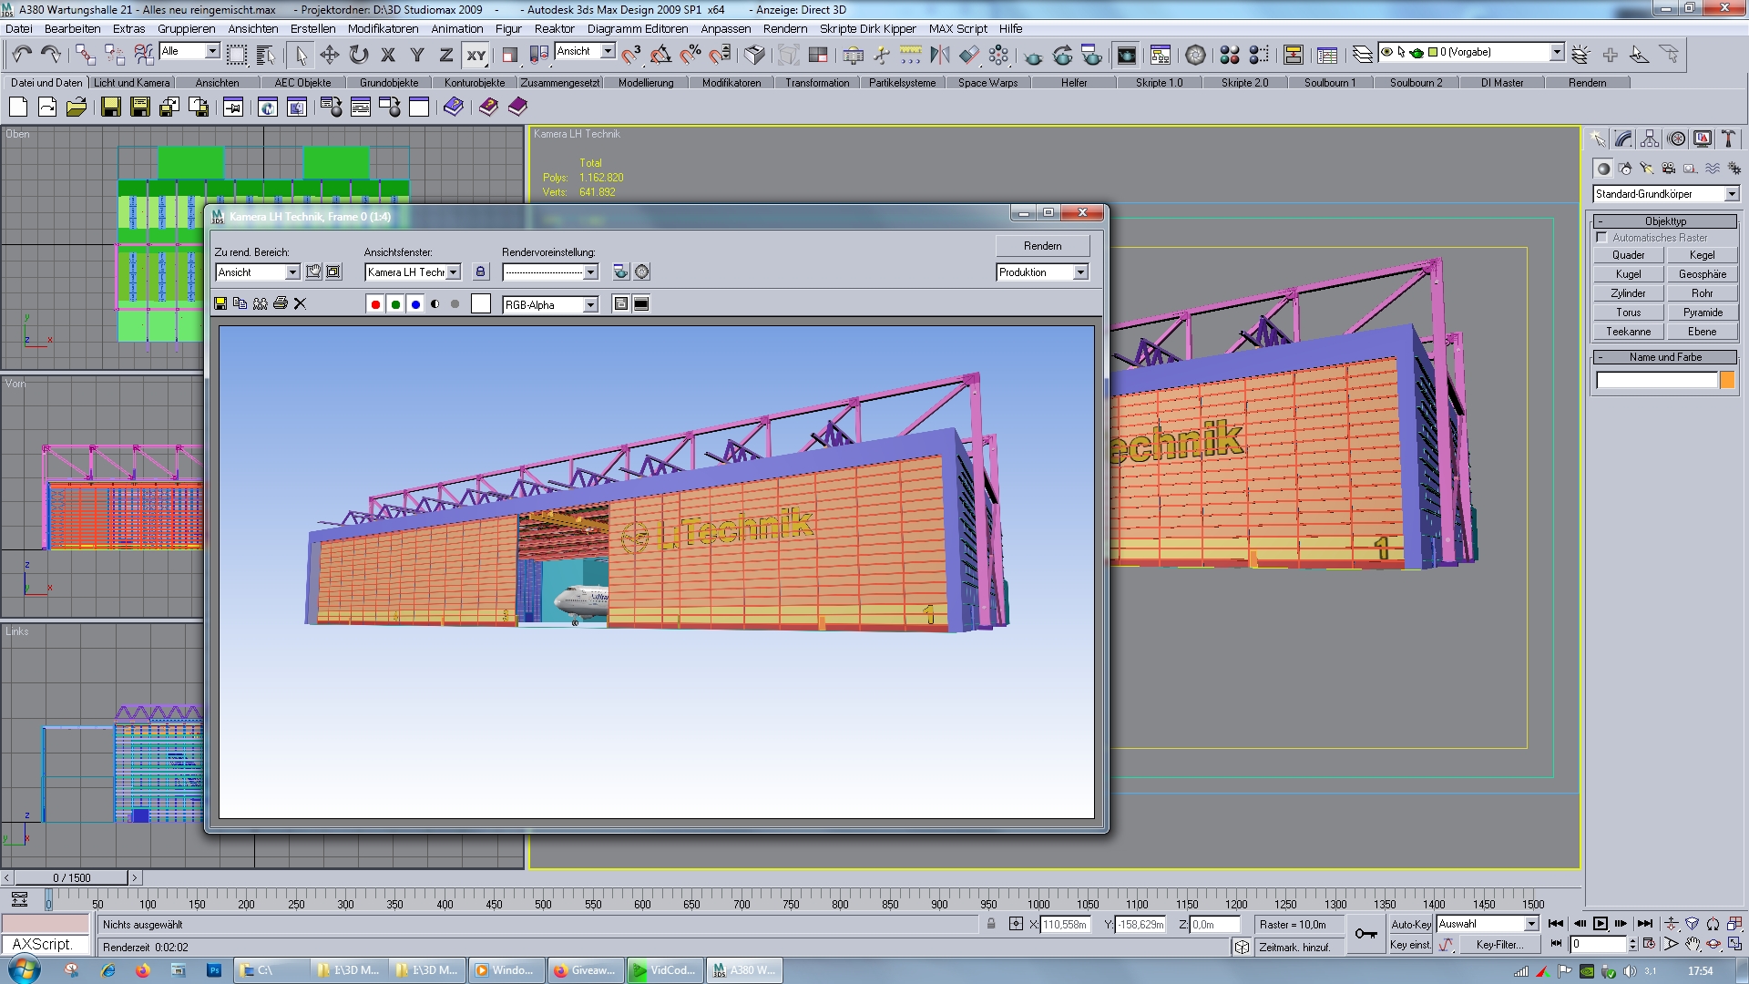Toggle the blue channel display
This screenshot has height=984, width=1749.
[415, 304]
